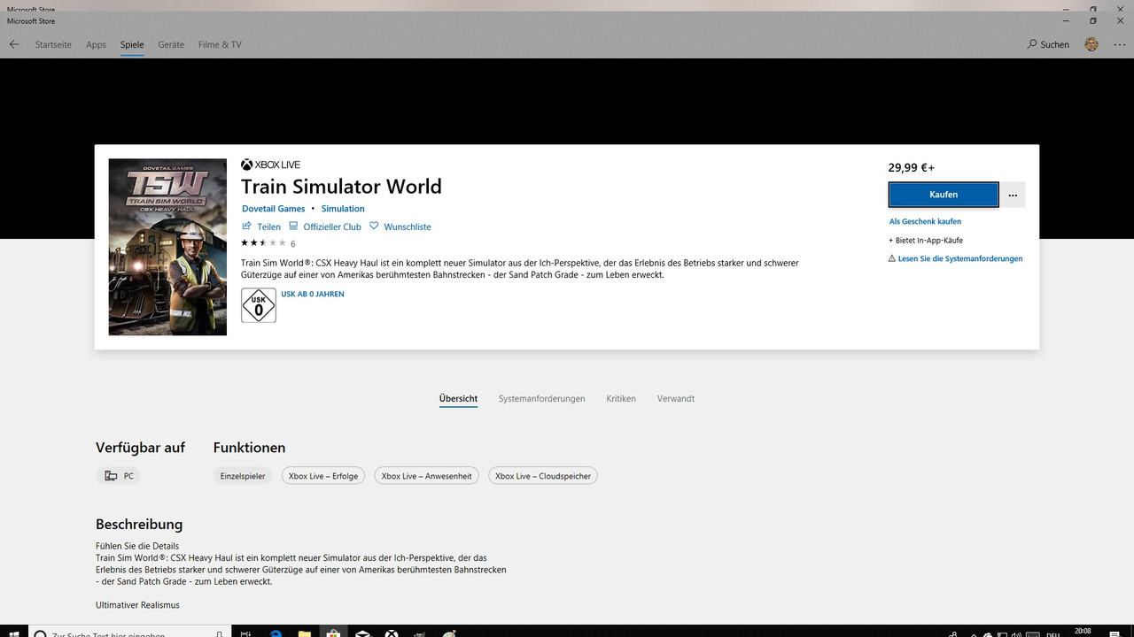Open the Simulation category link

click(343, 209)
